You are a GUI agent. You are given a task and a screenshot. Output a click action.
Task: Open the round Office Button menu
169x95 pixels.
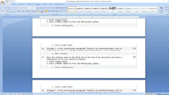click(x=2, y=3)
